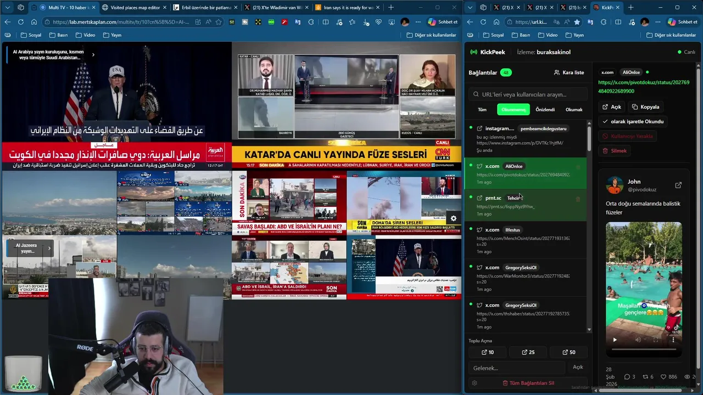Open 'Diğer sık kullanılanlar' in the left browser
This screenshot has width=703, height=395.
coord(432,35)
